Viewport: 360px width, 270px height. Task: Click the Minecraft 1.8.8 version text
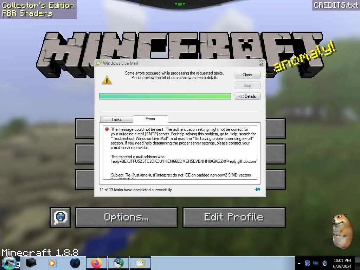click(x=40, y=252)
